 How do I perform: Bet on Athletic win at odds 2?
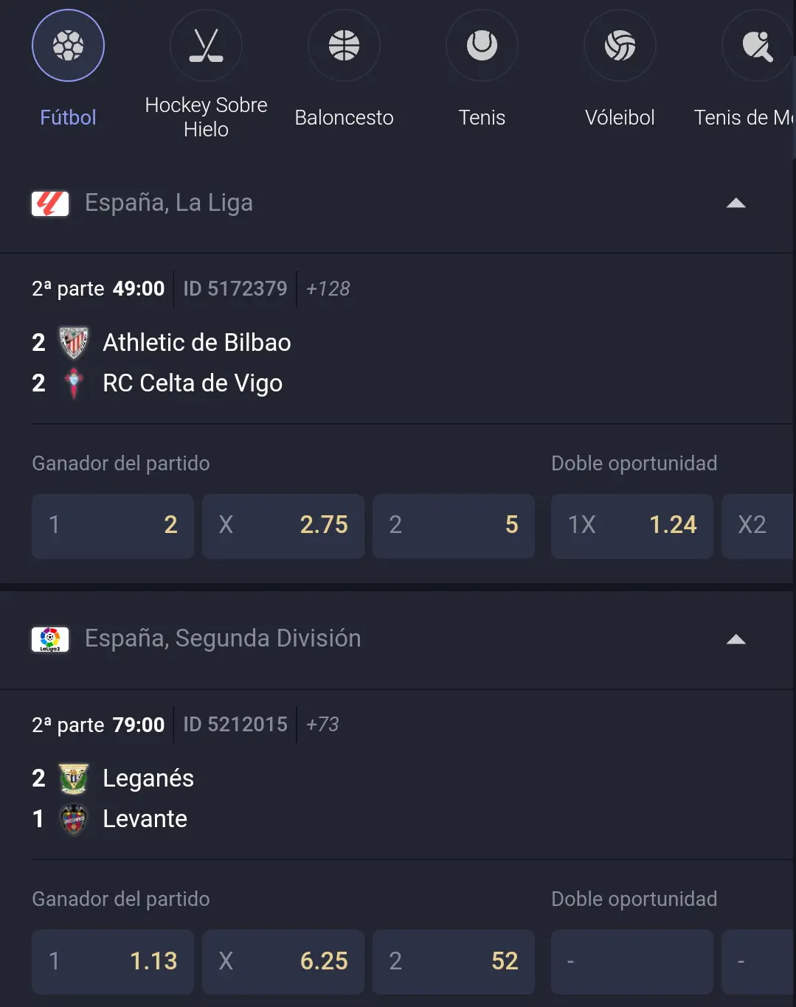[x=113, y=526]
